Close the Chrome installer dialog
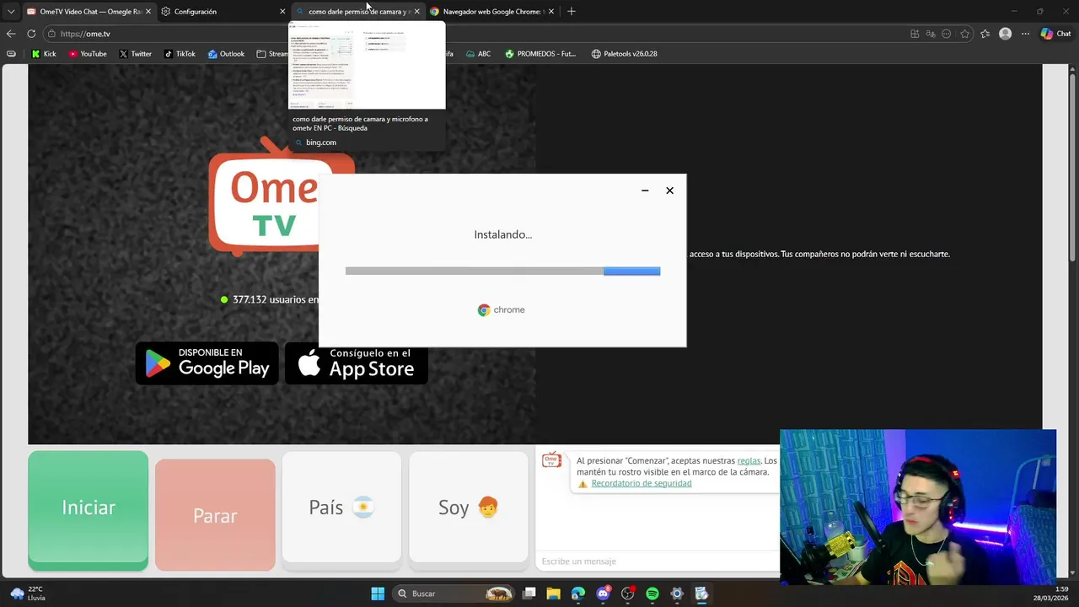 pyautogui.click(x=669, y=191)
